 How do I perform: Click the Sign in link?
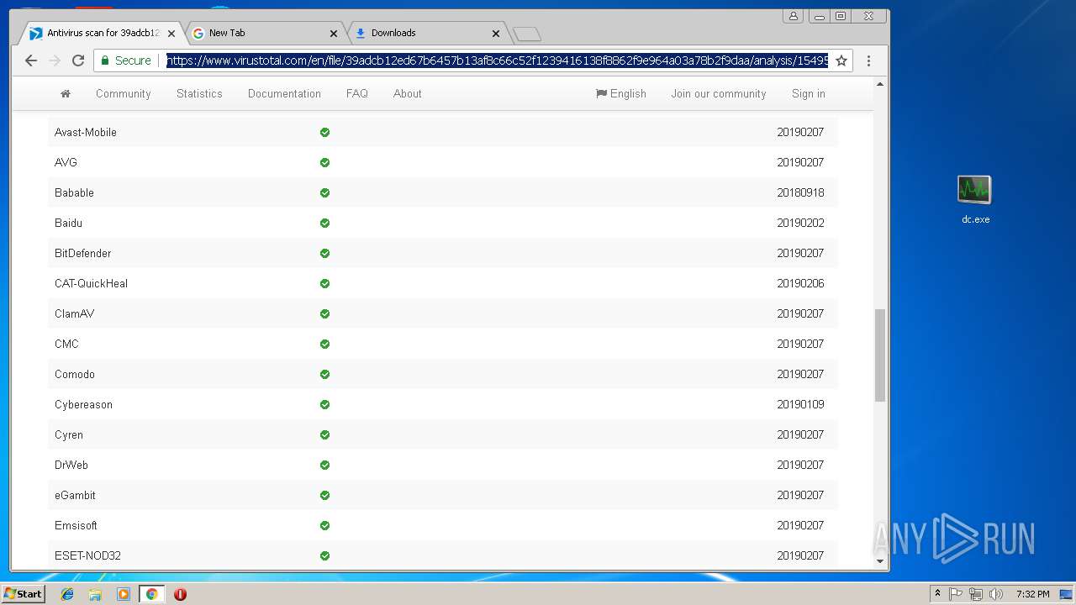point(809,93)
